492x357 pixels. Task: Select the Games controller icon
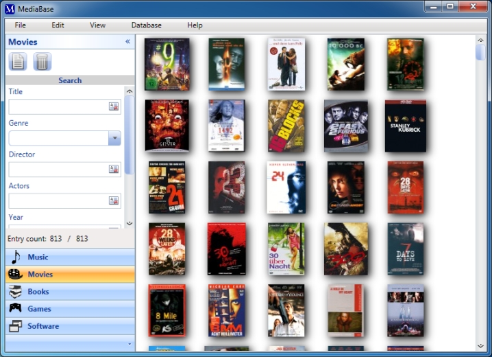click(15, 308)
